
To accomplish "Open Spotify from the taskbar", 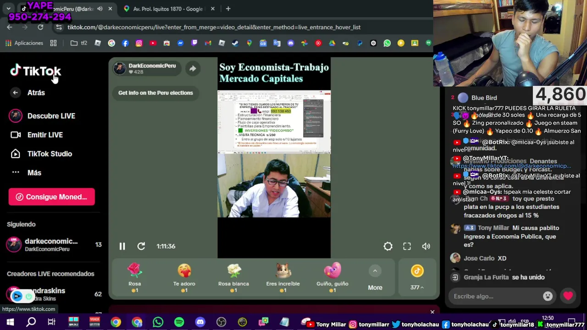I will click(x=179, y=322).
